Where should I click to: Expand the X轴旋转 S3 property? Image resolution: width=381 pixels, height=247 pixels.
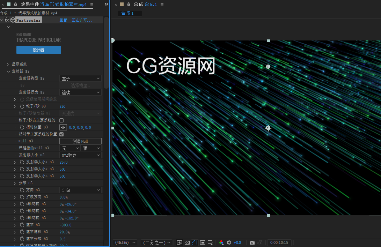[x=15, y=204]
